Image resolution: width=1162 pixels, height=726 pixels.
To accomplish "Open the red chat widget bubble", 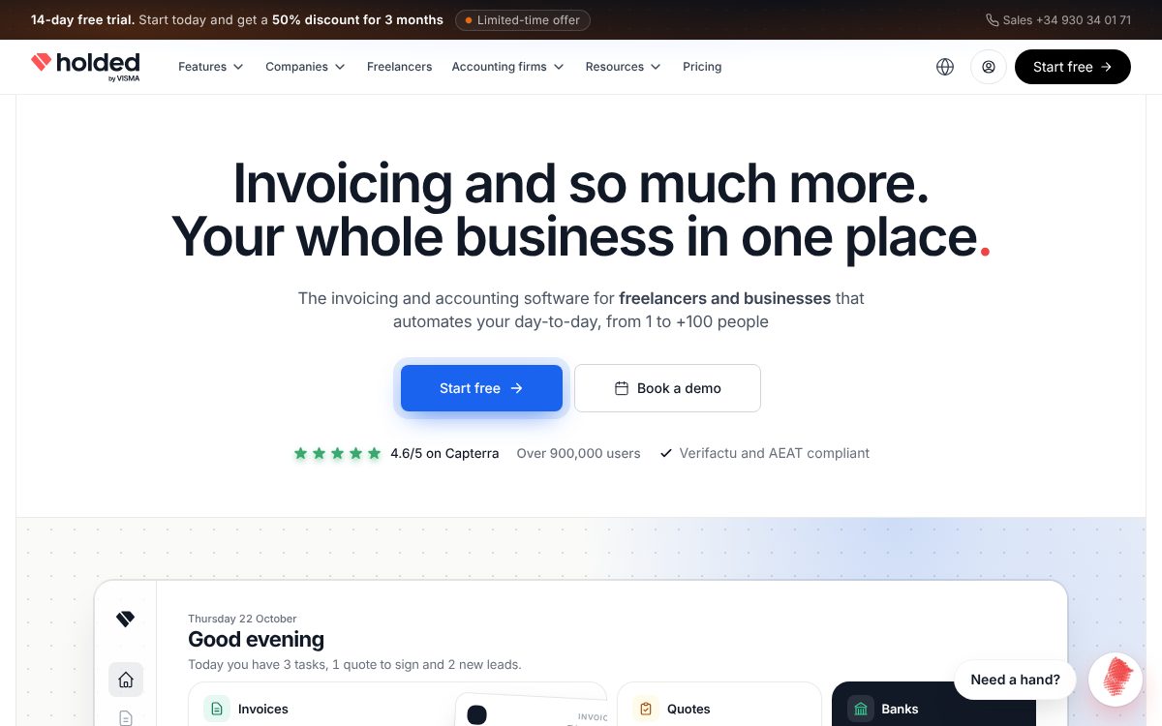I will point(1116,680).
